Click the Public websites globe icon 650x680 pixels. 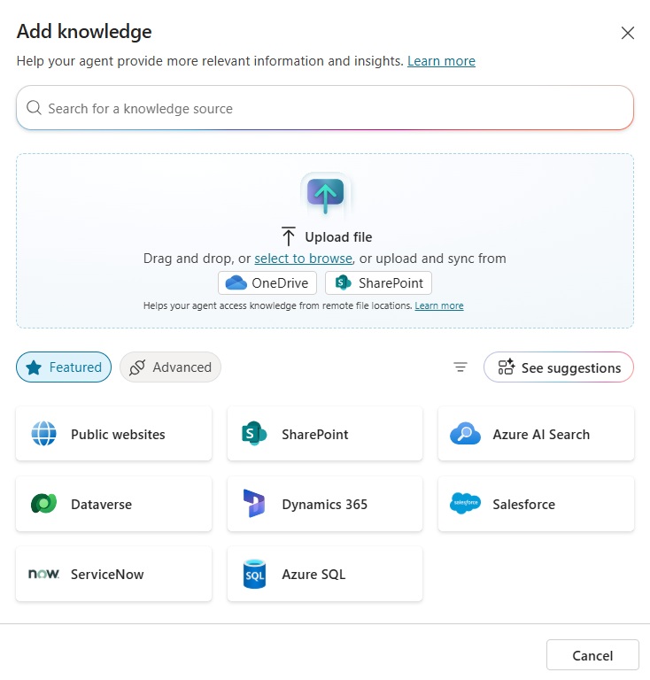tap(43, 434)
